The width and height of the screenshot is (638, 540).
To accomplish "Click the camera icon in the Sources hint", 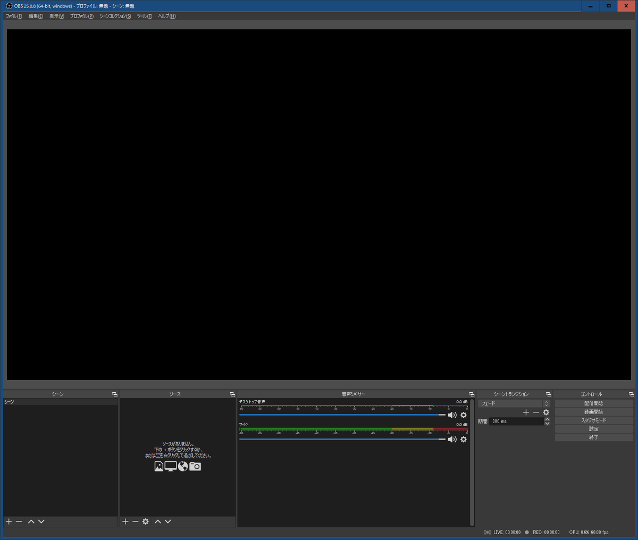I will (x=195, y=466).
